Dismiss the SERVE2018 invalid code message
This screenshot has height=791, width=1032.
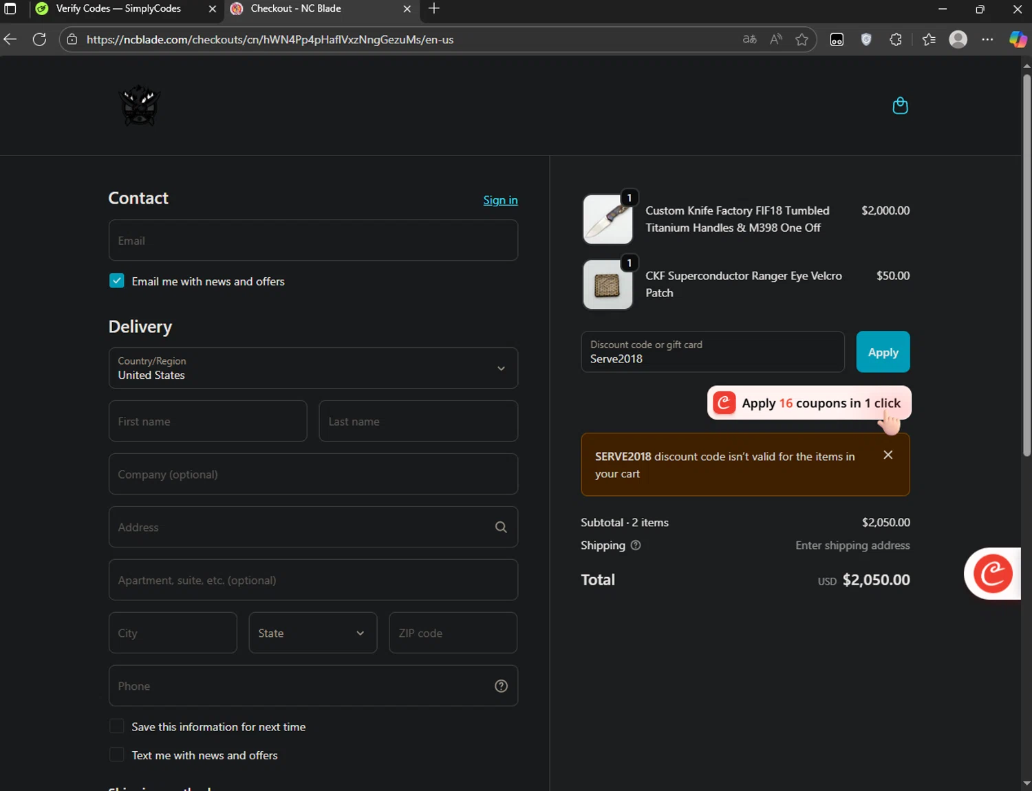pyautogui.click(x=888, y=455)
